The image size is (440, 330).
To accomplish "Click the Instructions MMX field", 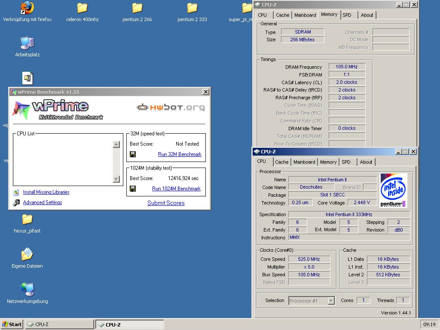I will (349, 237).
